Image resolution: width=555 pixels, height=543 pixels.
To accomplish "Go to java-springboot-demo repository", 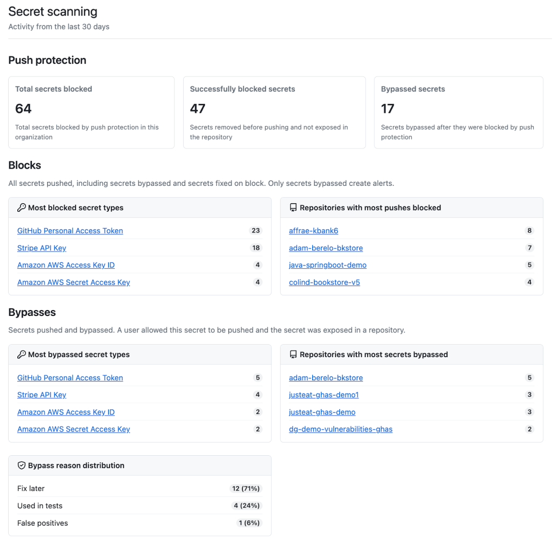I will [327, 265].
